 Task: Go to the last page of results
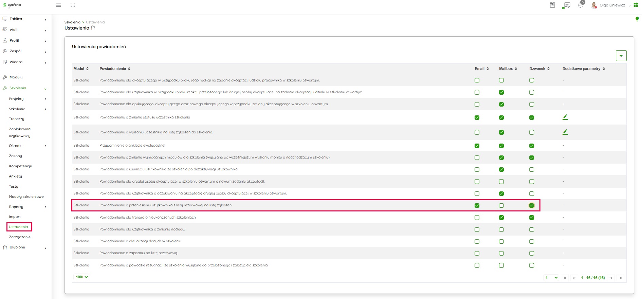coord(620,278)
